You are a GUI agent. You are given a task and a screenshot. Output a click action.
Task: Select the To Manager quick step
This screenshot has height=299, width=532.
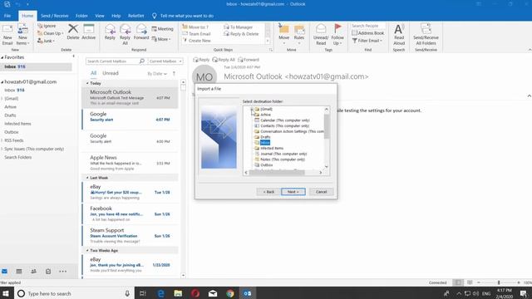(239, 27)
